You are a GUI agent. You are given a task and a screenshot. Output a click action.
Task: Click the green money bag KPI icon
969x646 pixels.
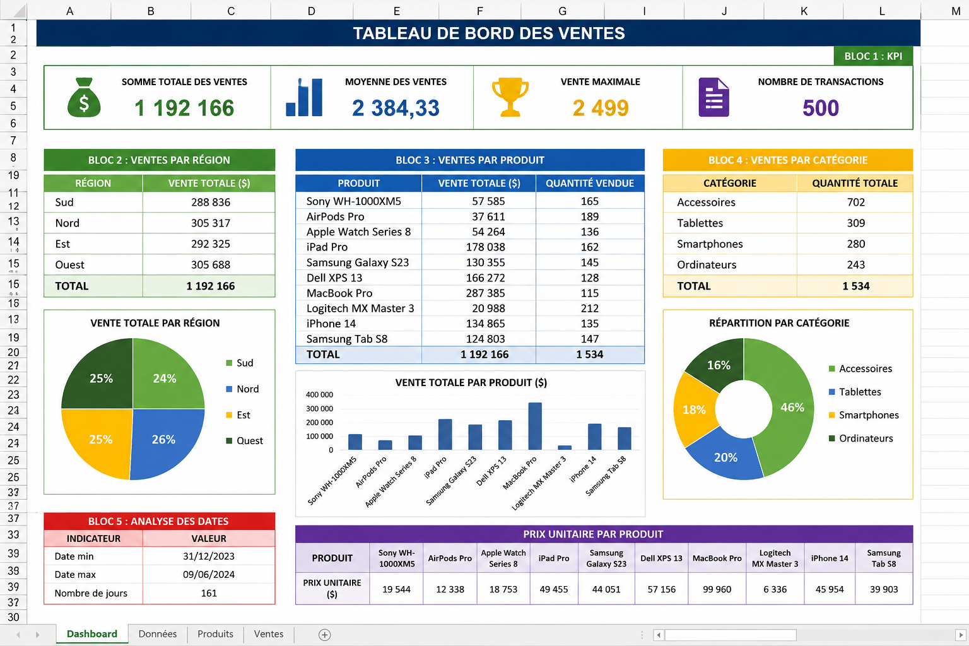84,97
